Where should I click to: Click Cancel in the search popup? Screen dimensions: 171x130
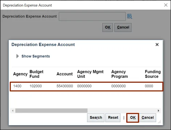point(147,117)
